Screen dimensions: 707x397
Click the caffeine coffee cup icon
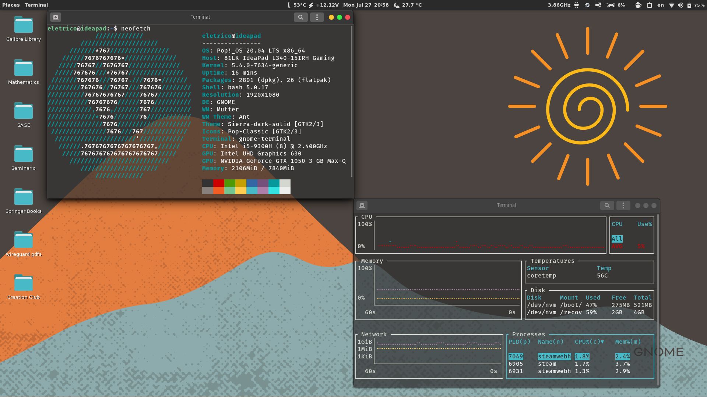click(639, 5)
